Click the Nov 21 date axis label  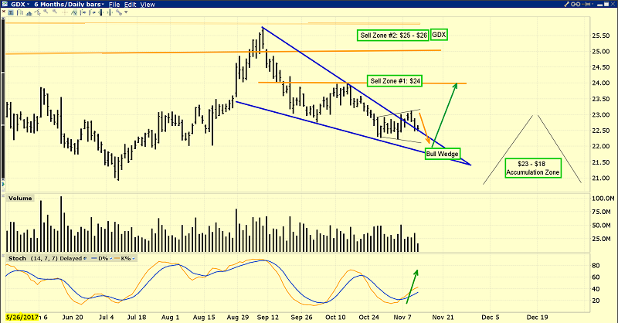click(x=443, y=317)
